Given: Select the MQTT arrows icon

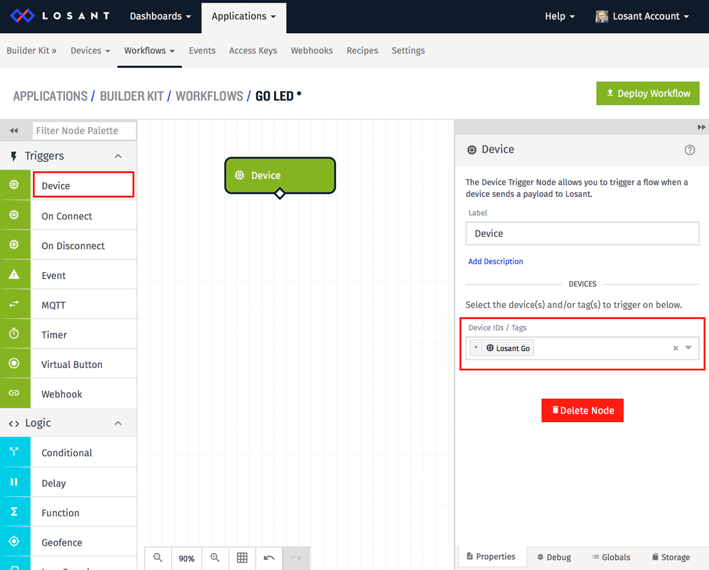Looking at the screenshot, I should click(14, 304).
